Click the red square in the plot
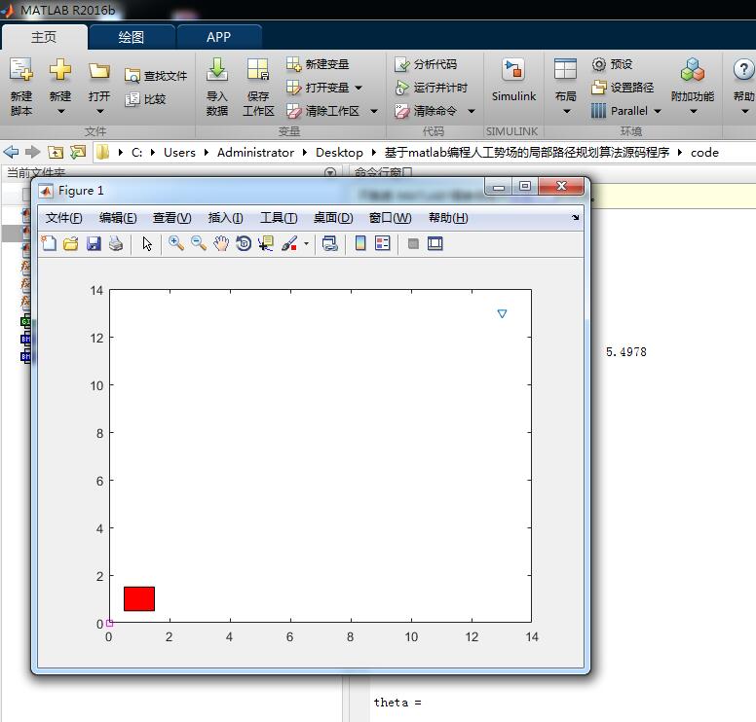 (139, 598)
